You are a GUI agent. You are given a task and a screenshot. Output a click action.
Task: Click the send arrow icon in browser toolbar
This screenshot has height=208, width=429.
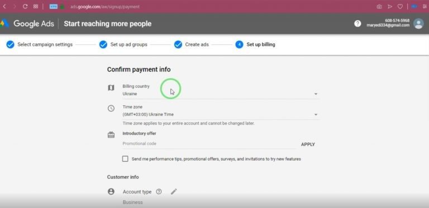click(x=390, y=7)
